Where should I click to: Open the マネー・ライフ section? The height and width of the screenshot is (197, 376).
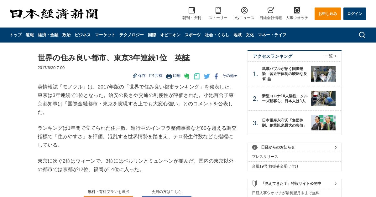tap(272, 35)
